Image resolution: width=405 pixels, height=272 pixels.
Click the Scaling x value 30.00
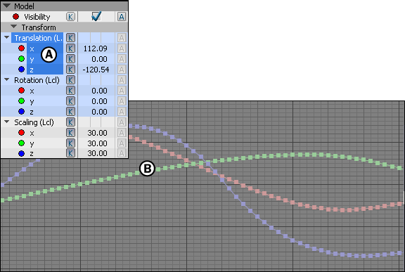97,133
